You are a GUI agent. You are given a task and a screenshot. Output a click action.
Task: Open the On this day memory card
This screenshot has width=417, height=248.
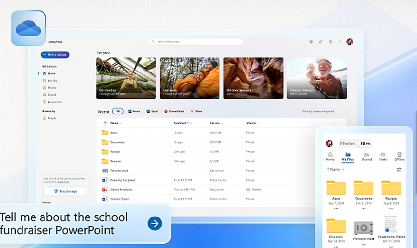126,78
